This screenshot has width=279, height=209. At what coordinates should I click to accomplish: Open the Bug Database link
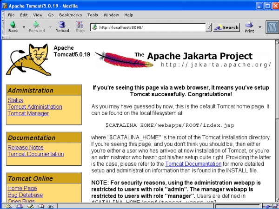25,195
